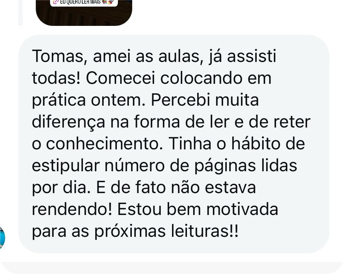Click the phrase prática ontem
The width and height of the screenshot is (344, 274).
(x=89, y=101)
